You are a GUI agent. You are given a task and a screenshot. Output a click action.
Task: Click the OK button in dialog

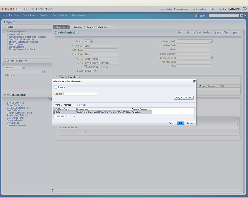tap(181, 123)
